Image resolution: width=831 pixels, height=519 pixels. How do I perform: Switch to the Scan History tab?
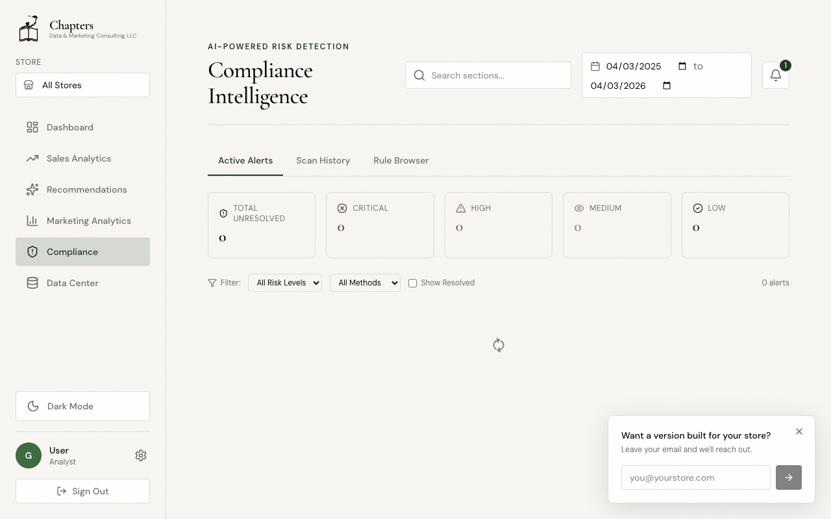(x=323, y=160)
